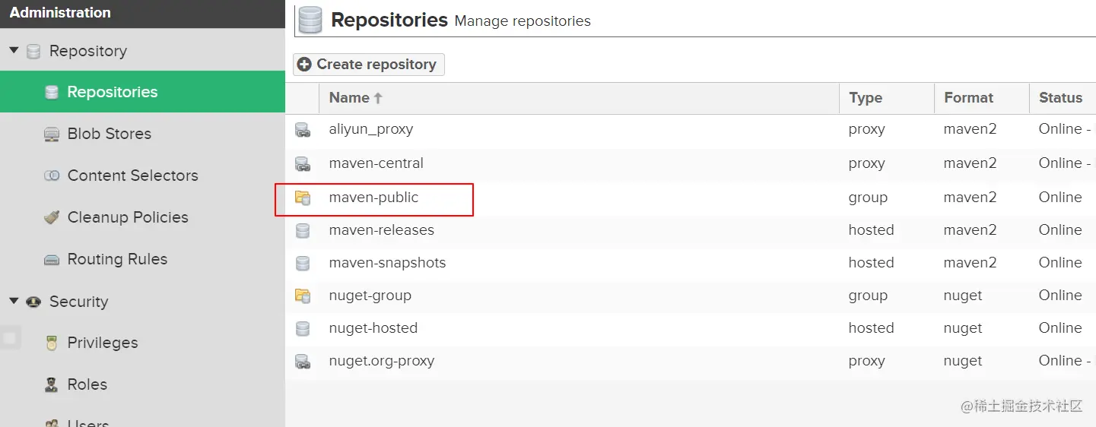The height and width of the screenshot is (427, 1096).
Task: Click the Create repository button
Action: coord(369,65)
